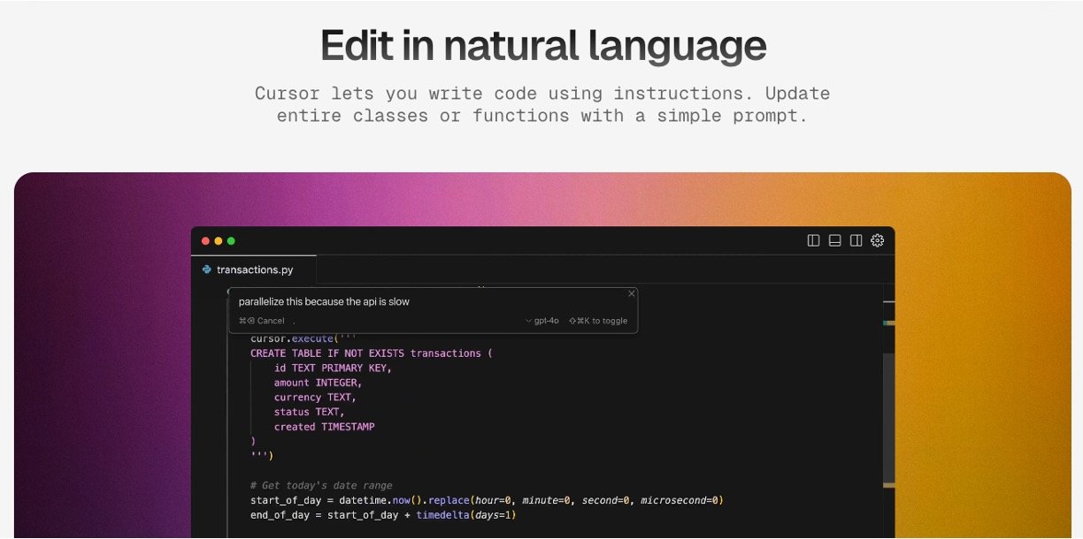Toggle the bottom panel layout icon
Screen dimensions: 1083x539
(834, 240)
